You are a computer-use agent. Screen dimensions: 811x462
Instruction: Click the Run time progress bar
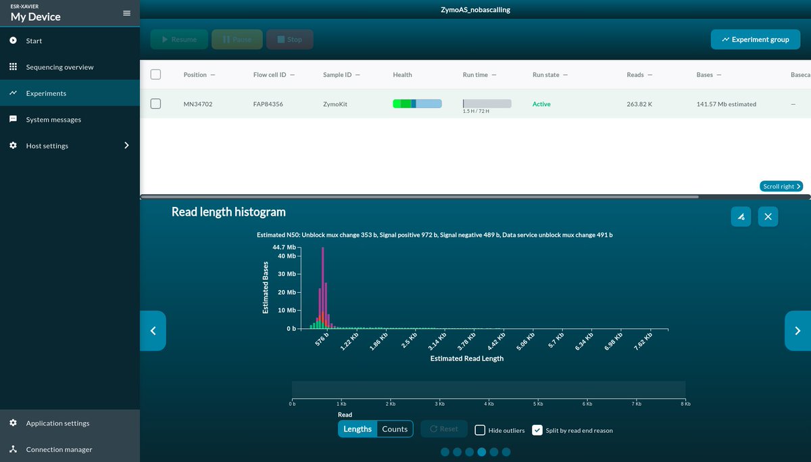[x=487, y=103]
